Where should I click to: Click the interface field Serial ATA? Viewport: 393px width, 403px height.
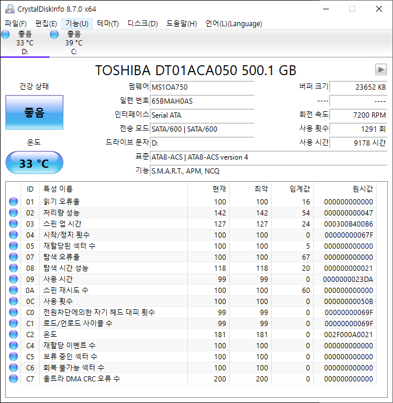coord(202,115)
